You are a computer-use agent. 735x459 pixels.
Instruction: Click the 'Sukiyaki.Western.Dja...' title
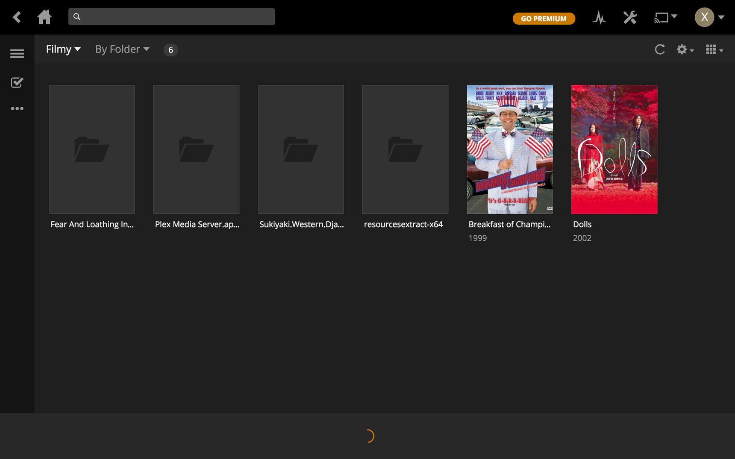[x=301, y=225]
